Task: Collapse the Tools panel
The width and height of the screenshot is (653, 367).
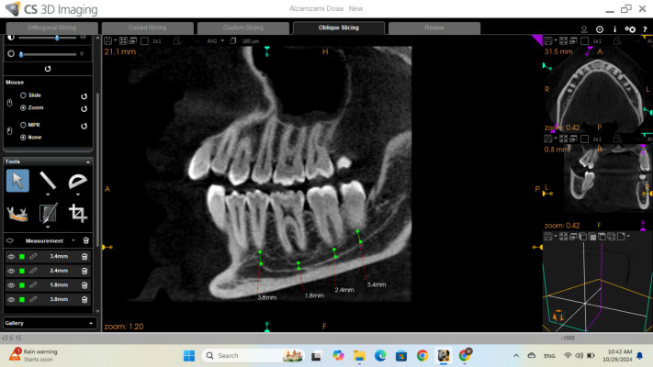Action: pyautogui.click(x=88, y=161)
